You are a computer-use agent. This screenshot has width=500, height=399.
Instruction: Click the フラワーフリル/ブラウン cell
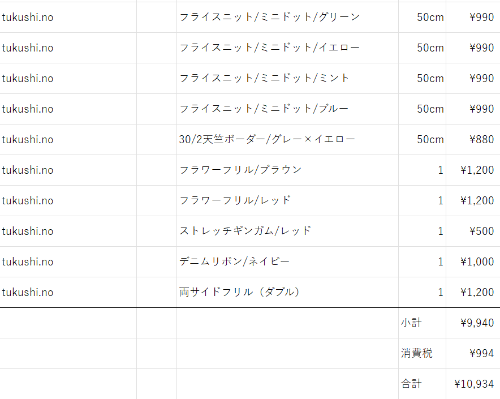click(x=287, y=170)
